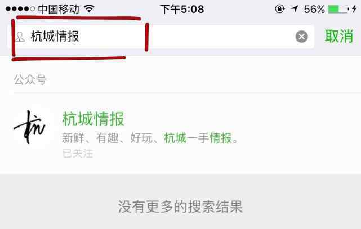Tap the Wi-Fi status icon
This screenshot has height=229, width=361.
point(90,9)
